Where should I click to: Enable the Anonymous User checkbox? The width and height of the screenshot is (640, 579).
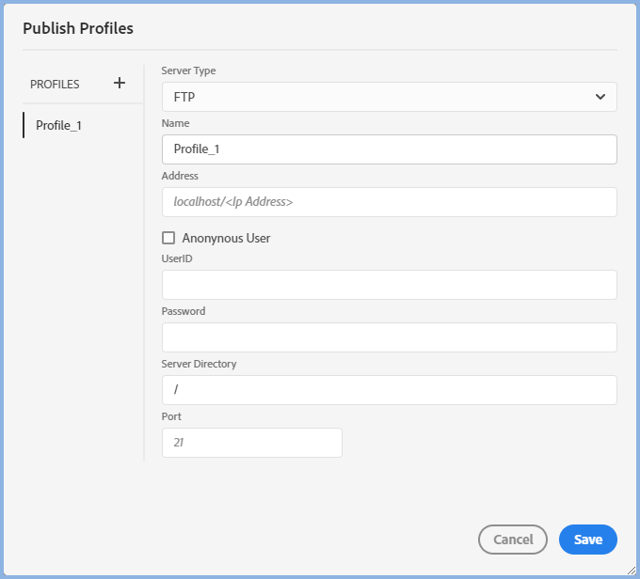coord(168,238)
